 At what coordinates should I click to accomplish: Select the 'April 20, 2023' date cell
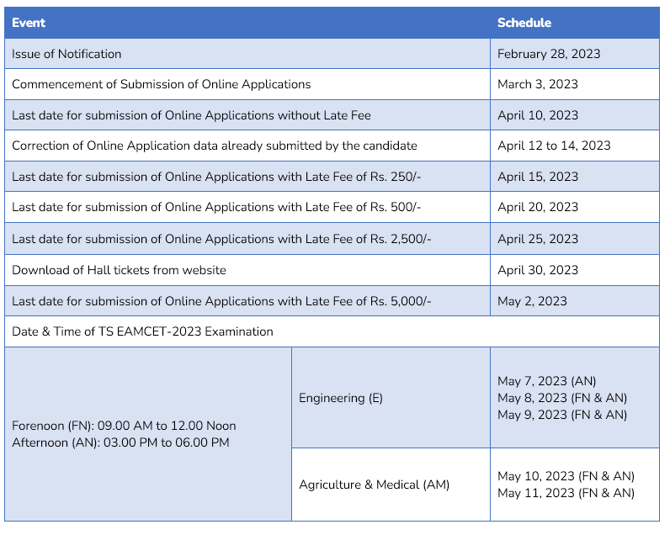tap(575, 207)
